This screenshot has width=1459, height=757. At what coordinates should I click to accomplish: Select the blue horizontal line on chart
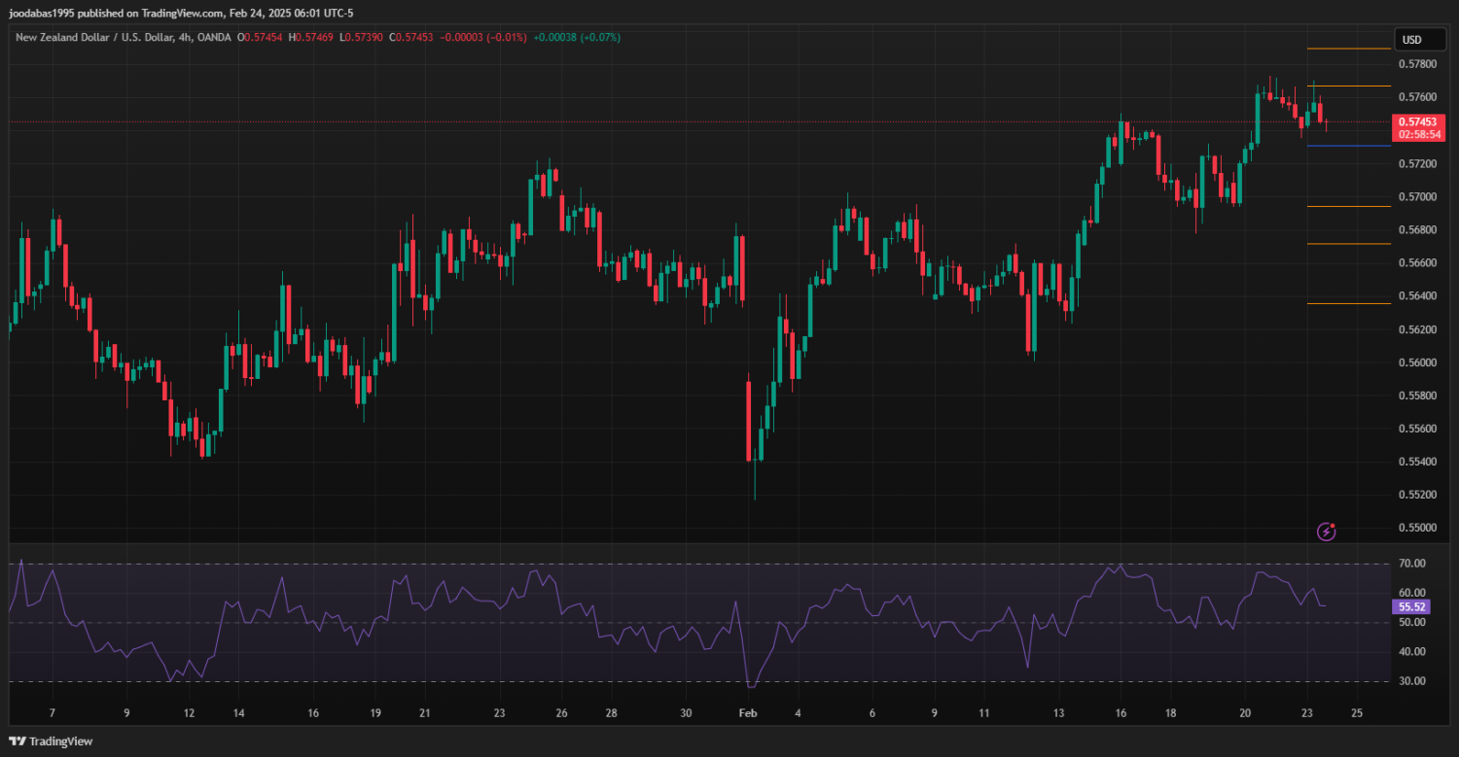[x=1348, y=146]
